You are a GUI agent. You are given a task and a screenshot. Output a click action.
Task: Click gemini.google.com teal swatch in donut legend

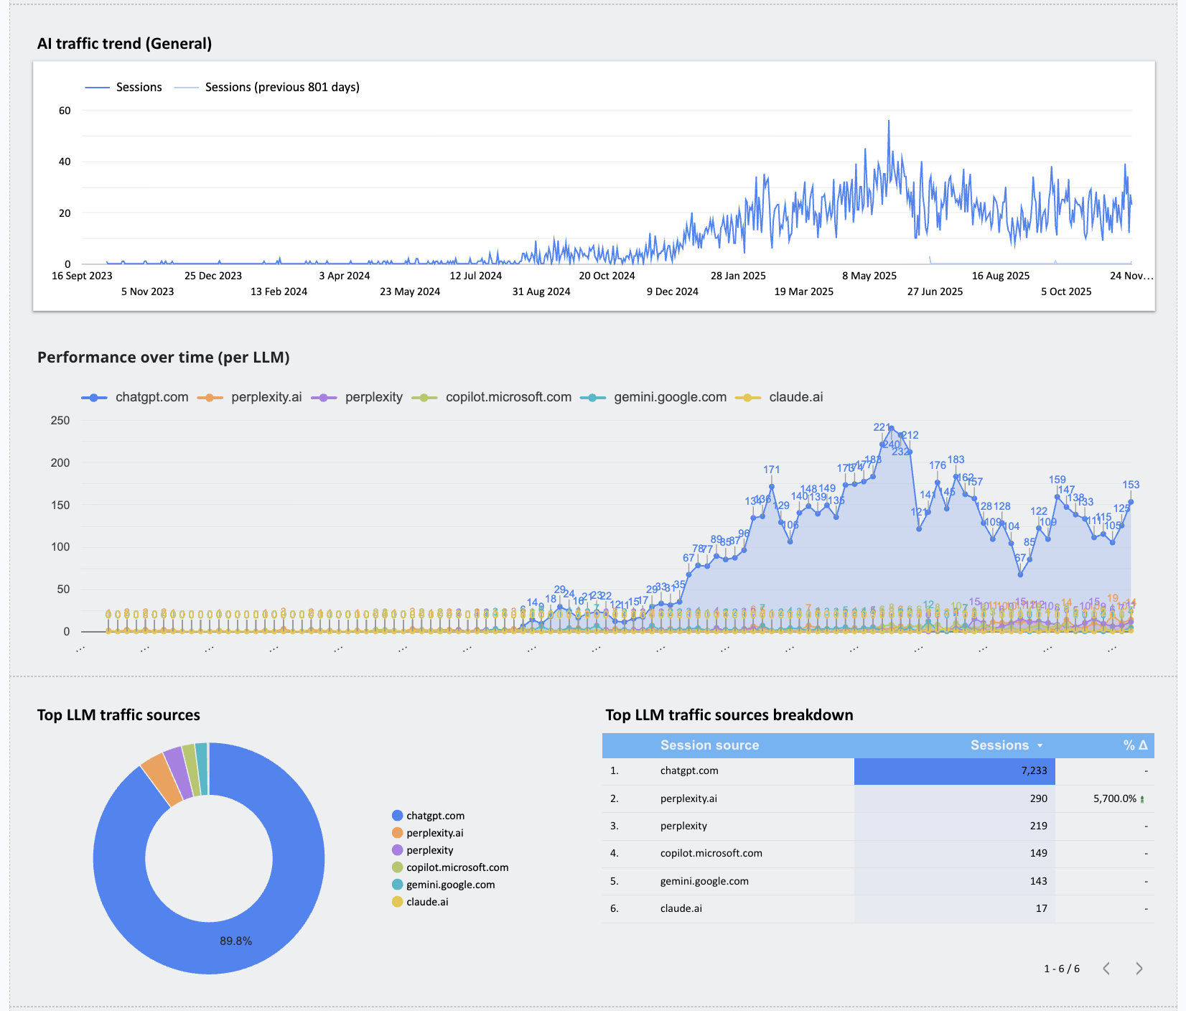(397, 885)
